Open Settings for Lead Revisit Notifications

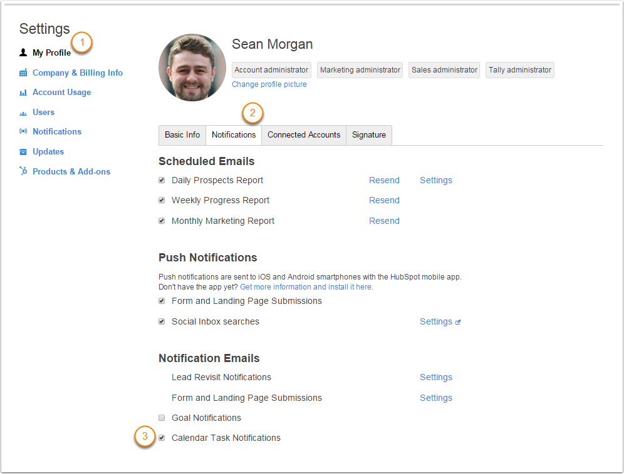[x=436, y=377]
